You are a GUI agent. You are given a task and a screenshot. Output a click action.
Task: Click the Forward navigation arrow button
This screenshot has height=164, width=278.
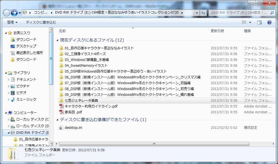coord(14,13)
